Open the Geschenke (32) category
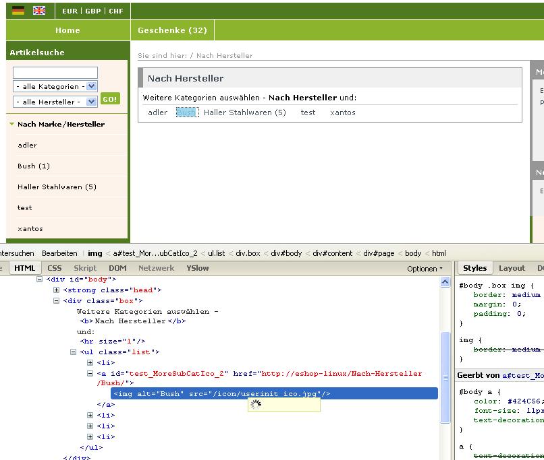544x460 pixels. point(172,30)
